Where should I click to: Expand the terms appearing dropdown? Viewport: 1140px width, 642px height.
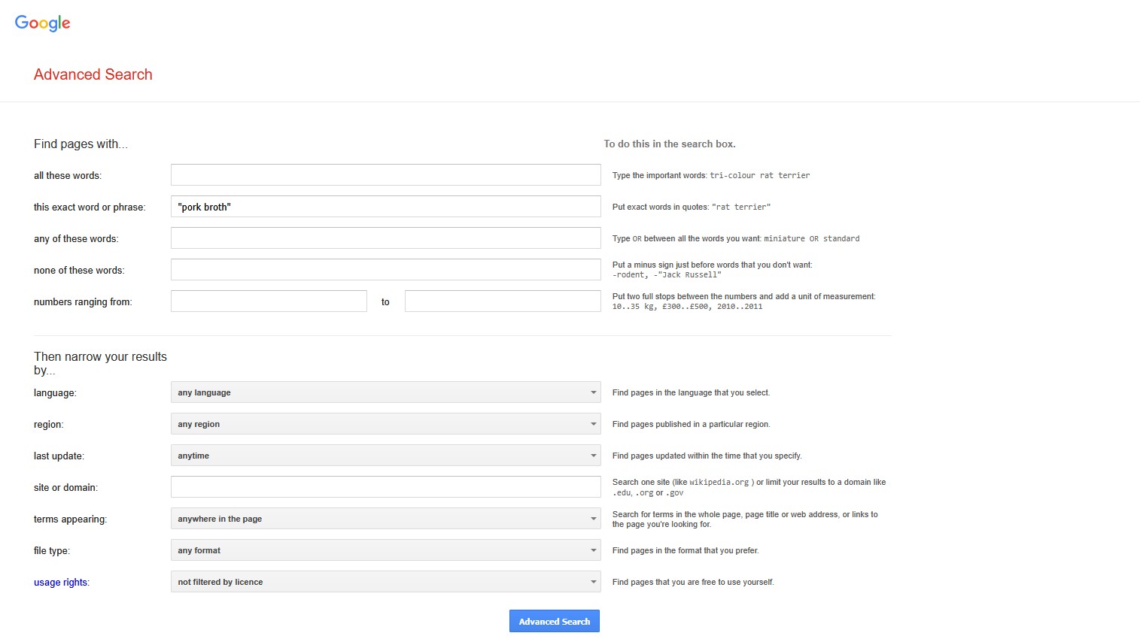385,519
